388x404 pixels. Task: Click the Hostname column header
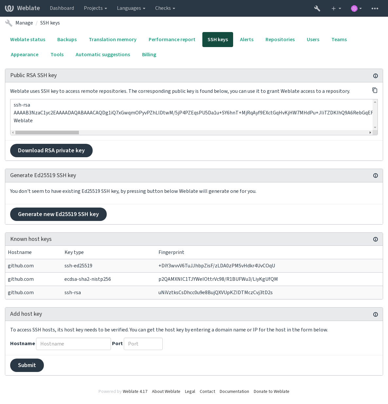(x=20, y=252)
